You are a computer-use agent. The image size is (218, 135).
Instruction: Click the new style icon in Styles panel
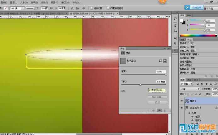click(x=211, y=76)
